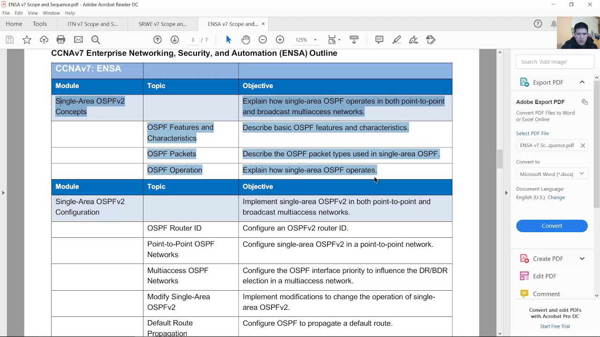Switch to the Tools tab

40,24
